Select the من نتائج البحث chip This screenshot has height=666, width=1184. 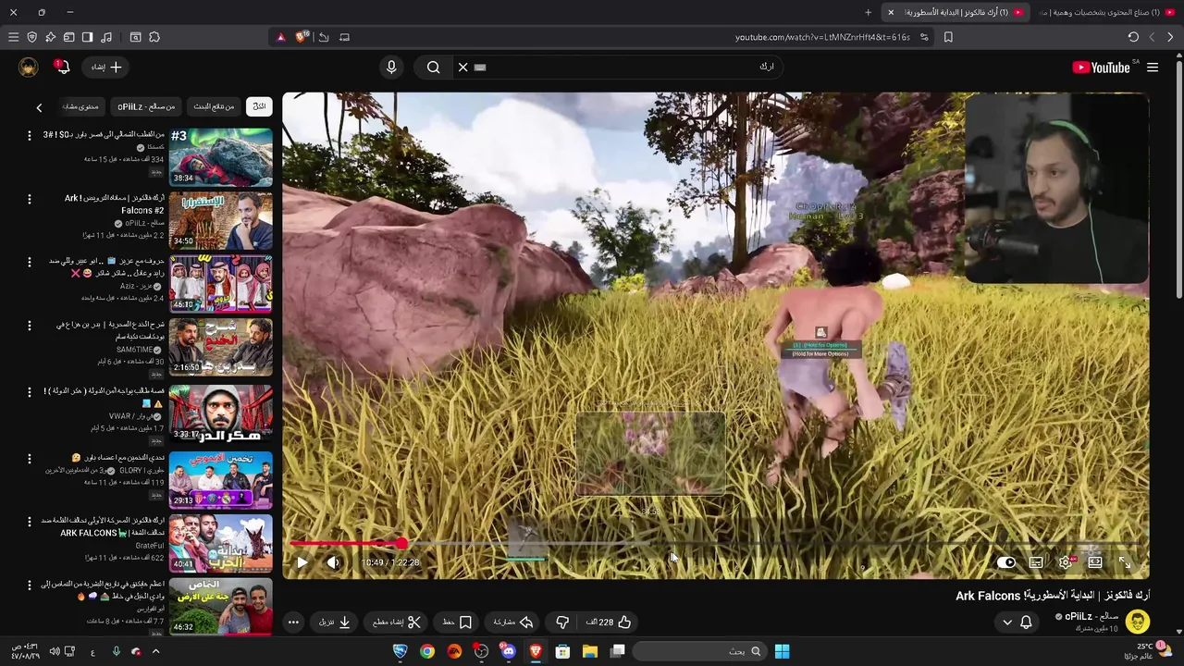pyautogui.click(x=214, y=106)
